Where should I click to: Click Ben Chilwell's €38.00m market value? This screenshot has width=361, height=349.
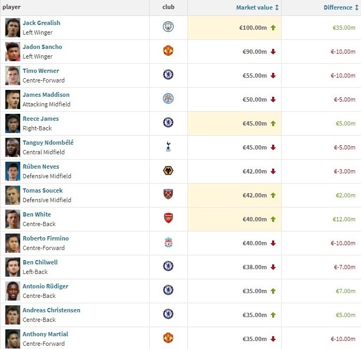(x=253, y=267)
